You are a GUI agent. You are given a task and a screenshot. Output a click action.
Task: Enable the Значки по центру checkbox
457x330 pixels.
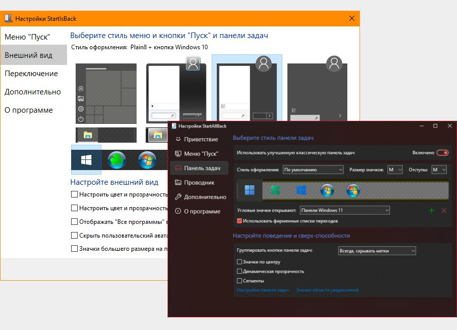239,262
